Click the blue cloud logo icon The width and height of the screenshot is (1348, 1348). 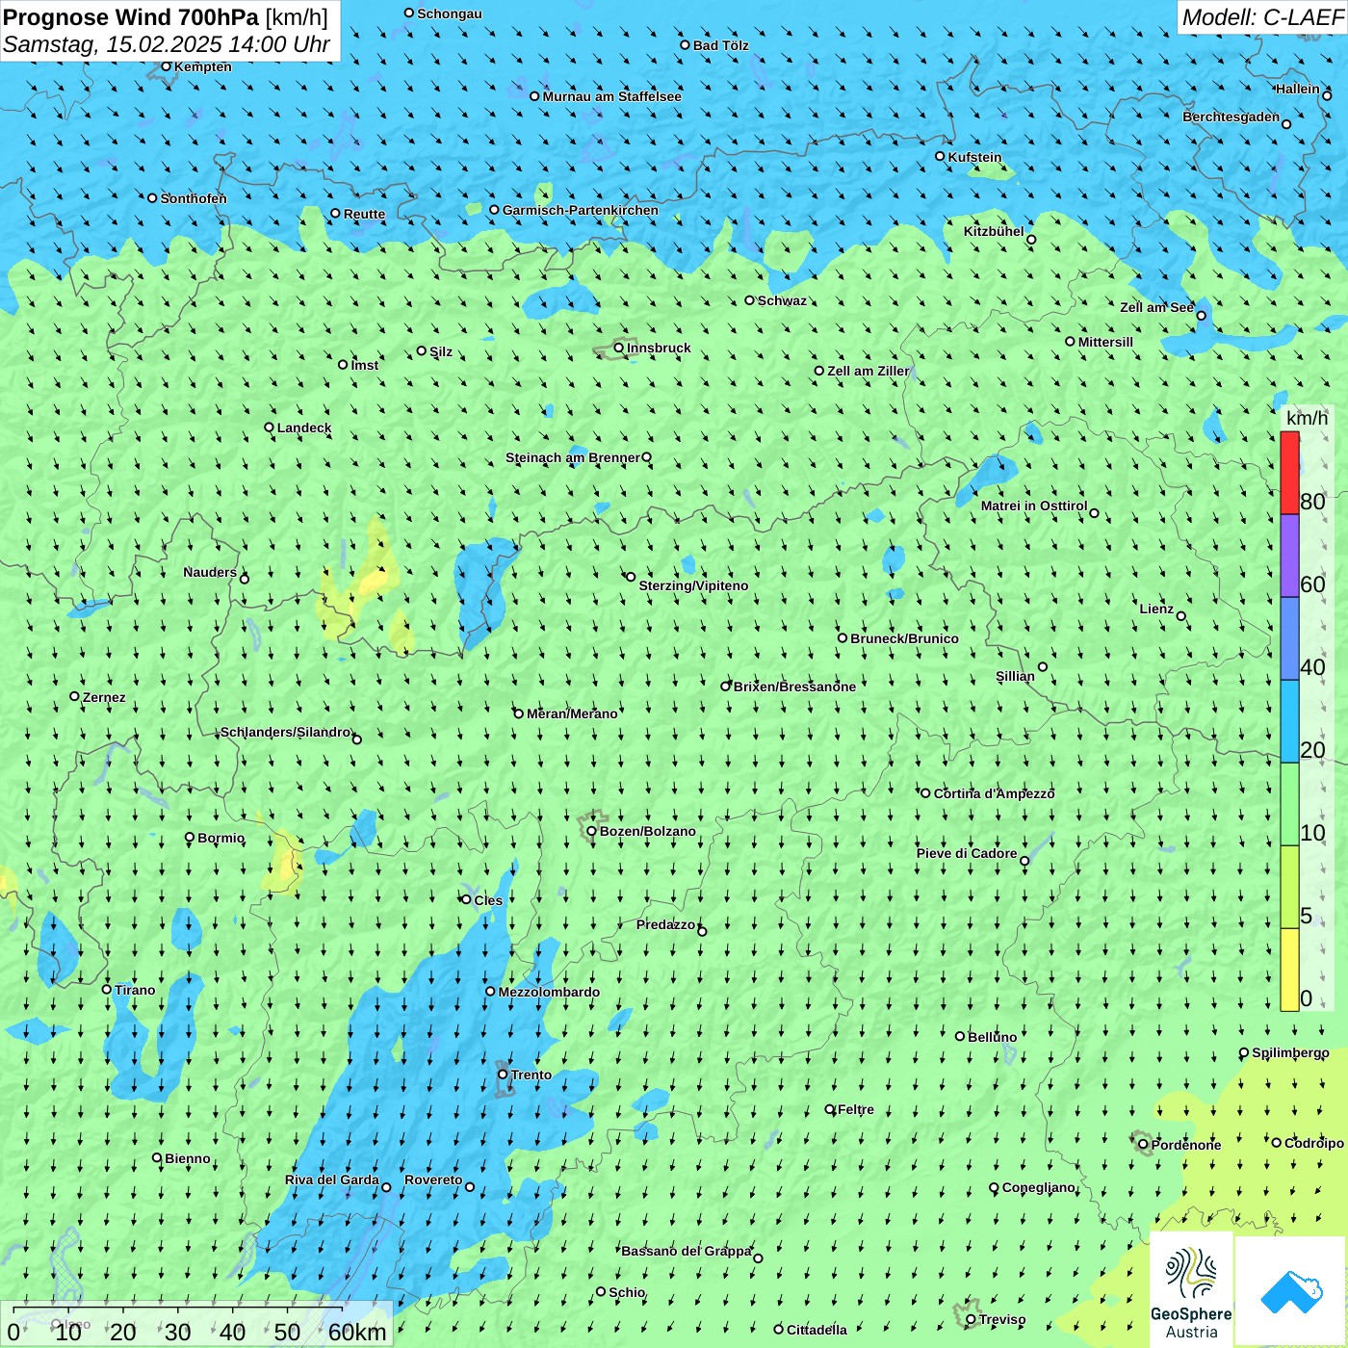(1291, 1291)
